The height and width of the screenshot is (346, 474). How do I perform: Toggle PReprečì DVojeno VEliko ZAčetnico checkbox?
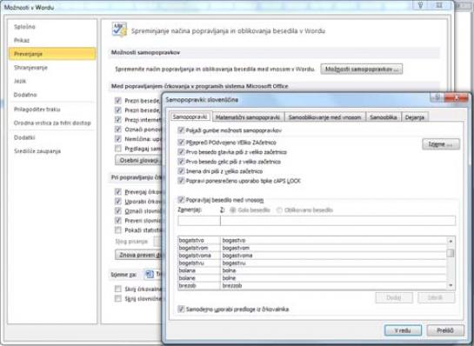point(181,142)
